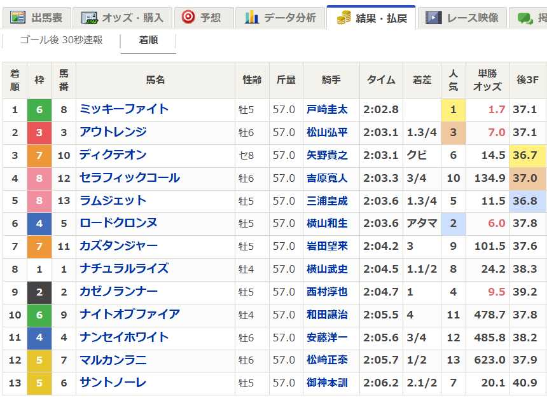The image size is (547, 403).
Task: Select the ゴール後 30秒速報 sub-tab
Action: point(62,40)
